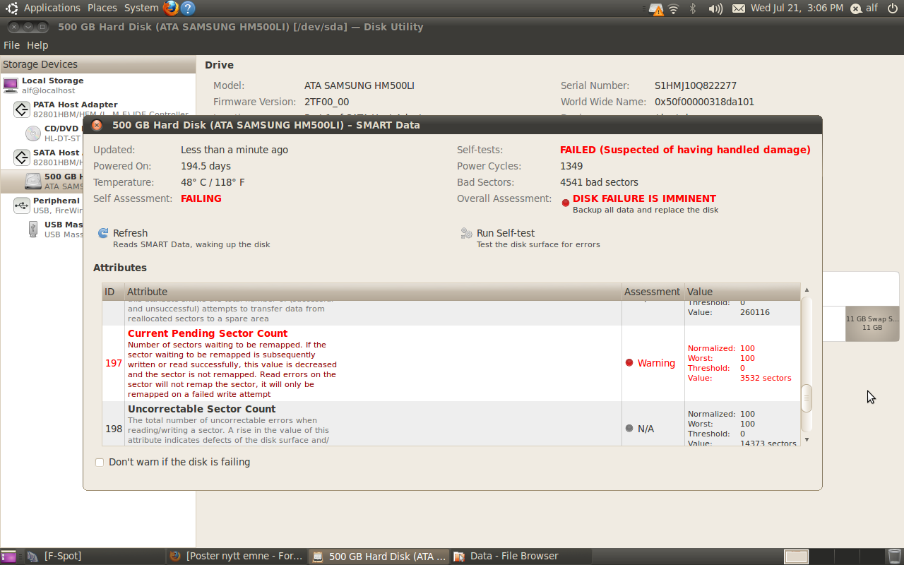This screenshot has height=565, width=904.
Task: Select the Uncorrectable Sector Count row
Action: (x=451, y=424)
